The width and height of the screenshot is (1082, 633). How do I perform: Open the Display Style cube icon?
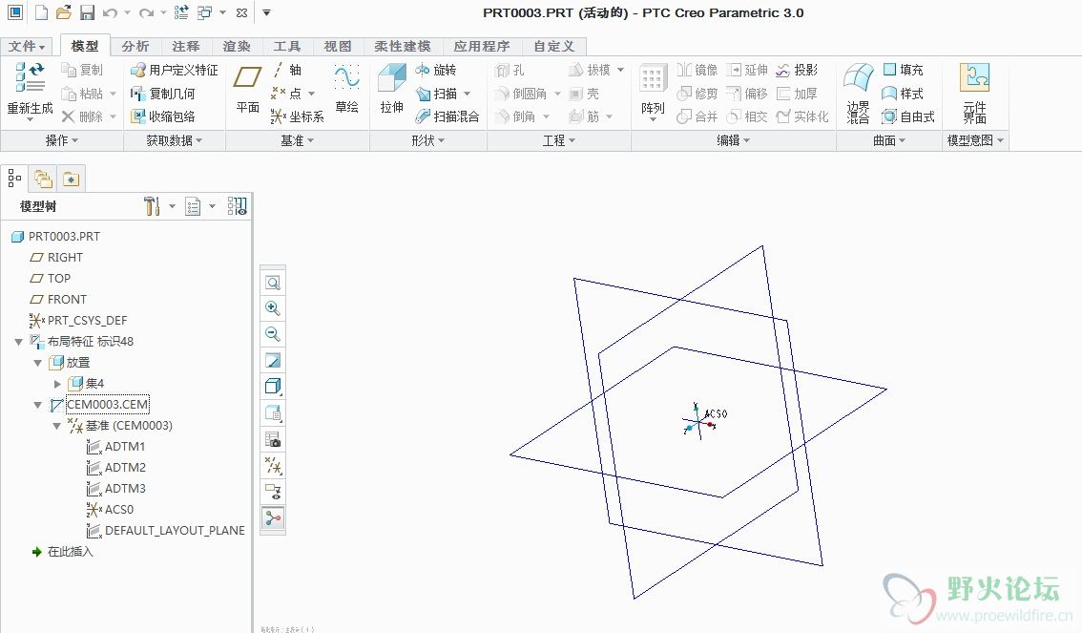(273, 387)
